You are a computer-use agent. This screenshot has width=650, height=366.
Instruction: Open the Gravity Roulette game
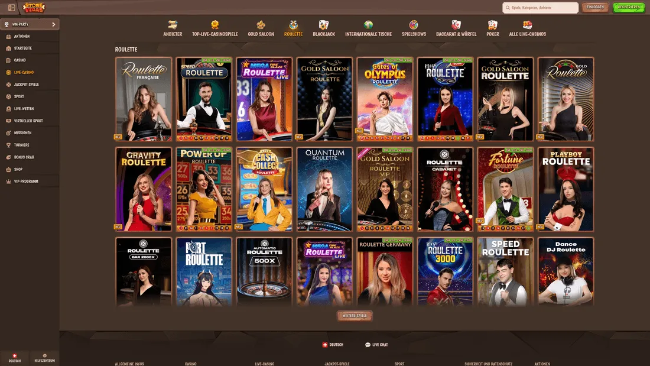pos(144,189)
